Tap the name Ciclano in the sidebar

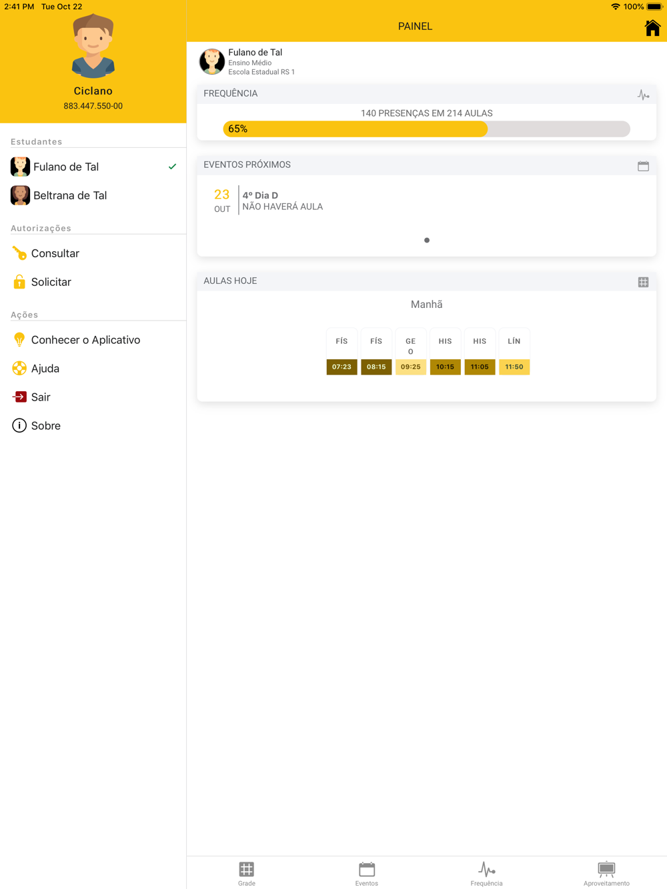click(x=93, y=91)
